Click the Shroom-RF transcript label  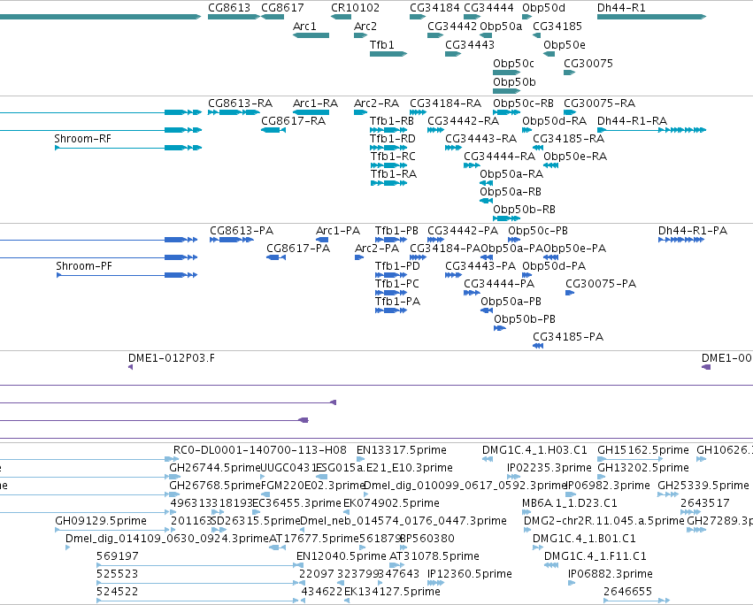coord(82,139)
